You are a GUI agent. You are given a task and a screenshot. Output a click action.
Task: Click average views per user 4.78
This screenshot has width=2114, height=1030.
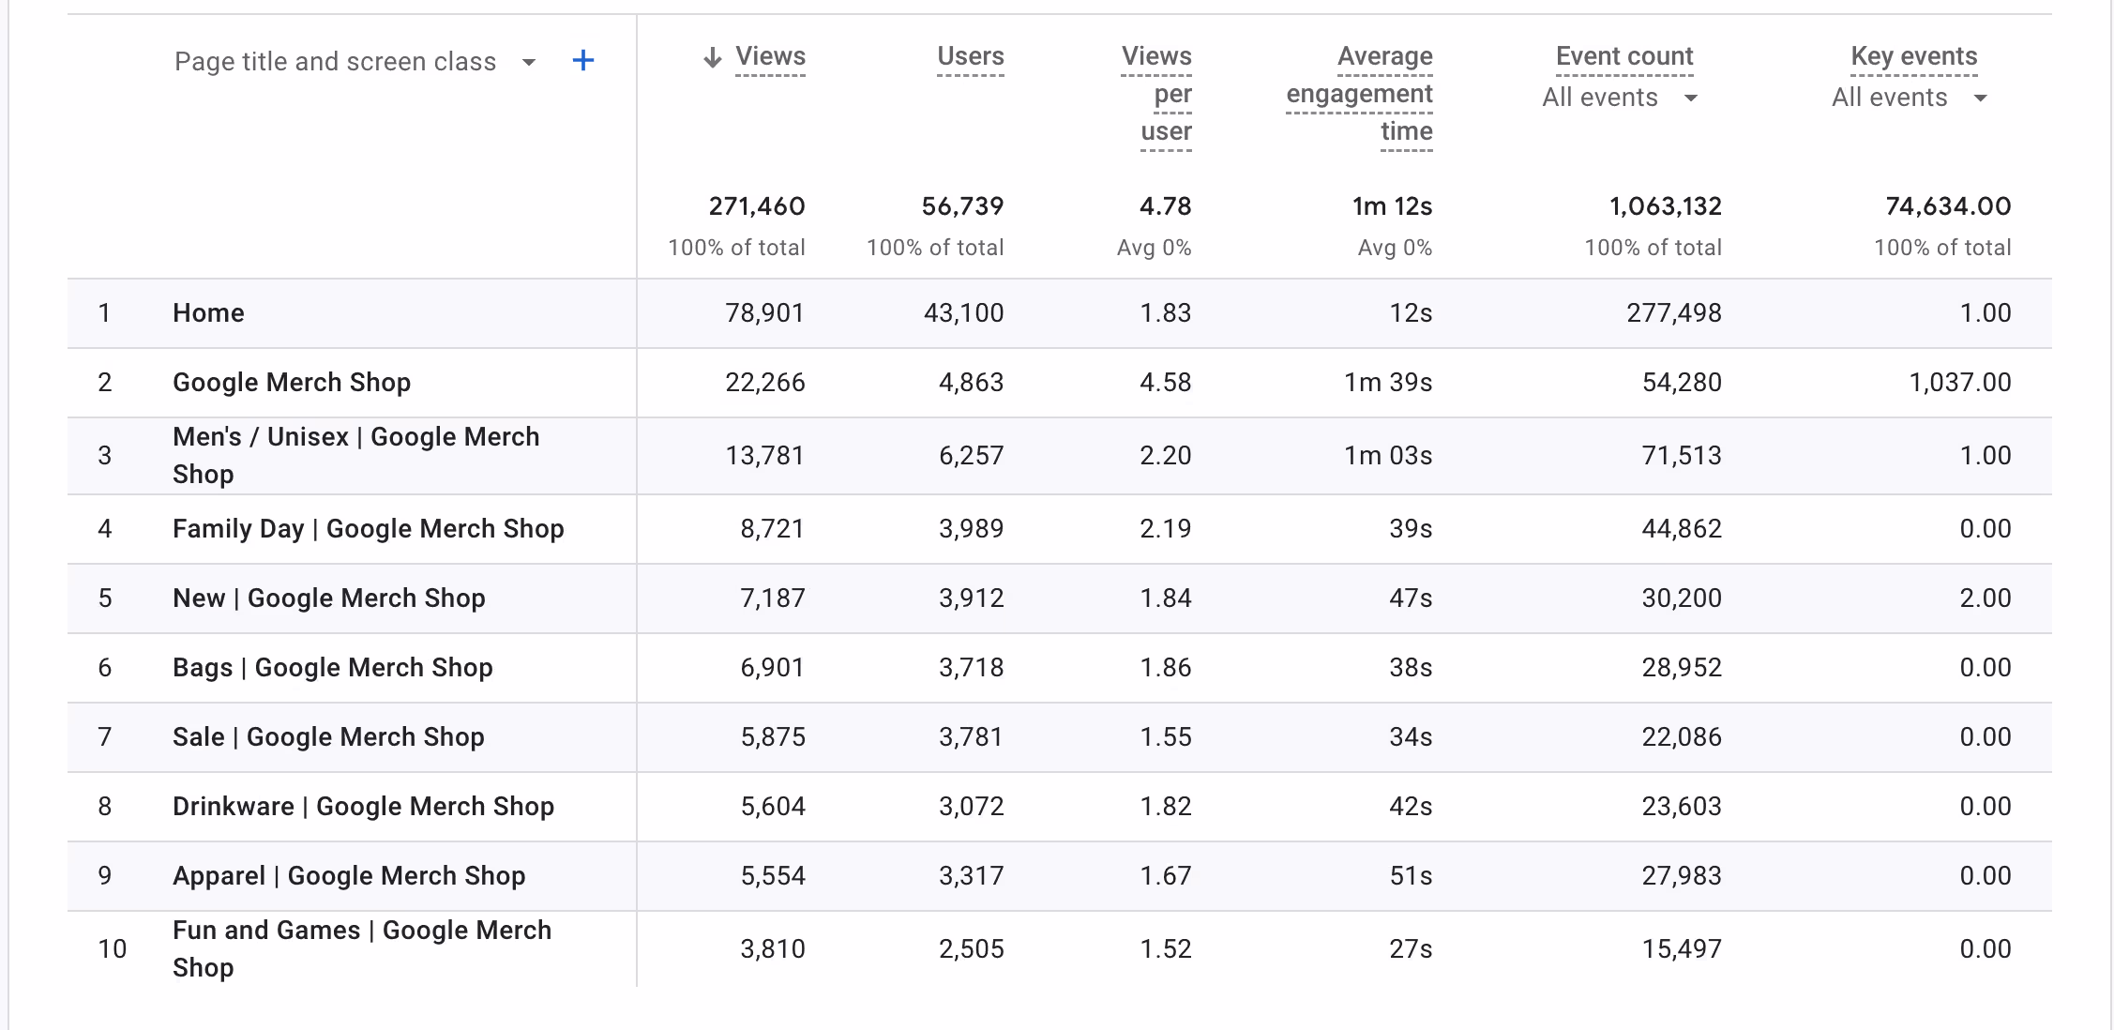1165,206
